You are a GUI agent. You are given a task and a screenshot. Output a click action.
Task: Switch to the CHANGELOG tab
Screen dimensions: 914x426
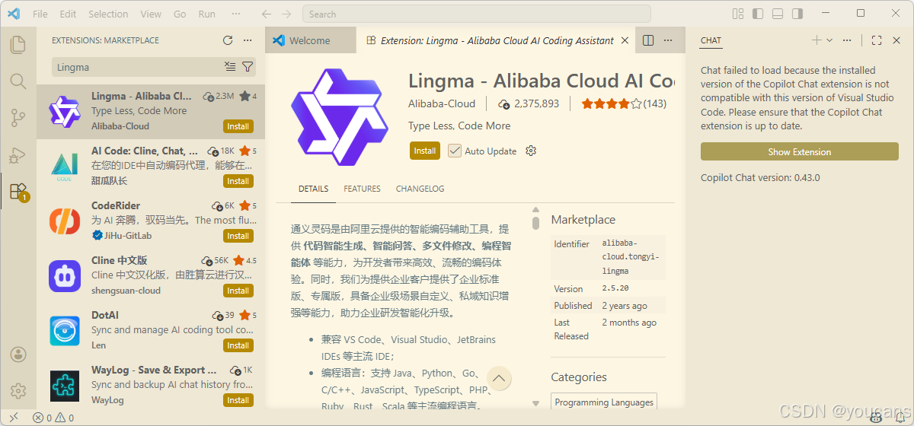pyautogui.click(x=420, y=189)
